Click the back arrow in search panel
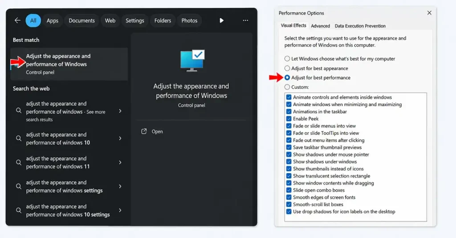Image resolution: width=456 pixels, height=238 pixels. tap(17, 20)
